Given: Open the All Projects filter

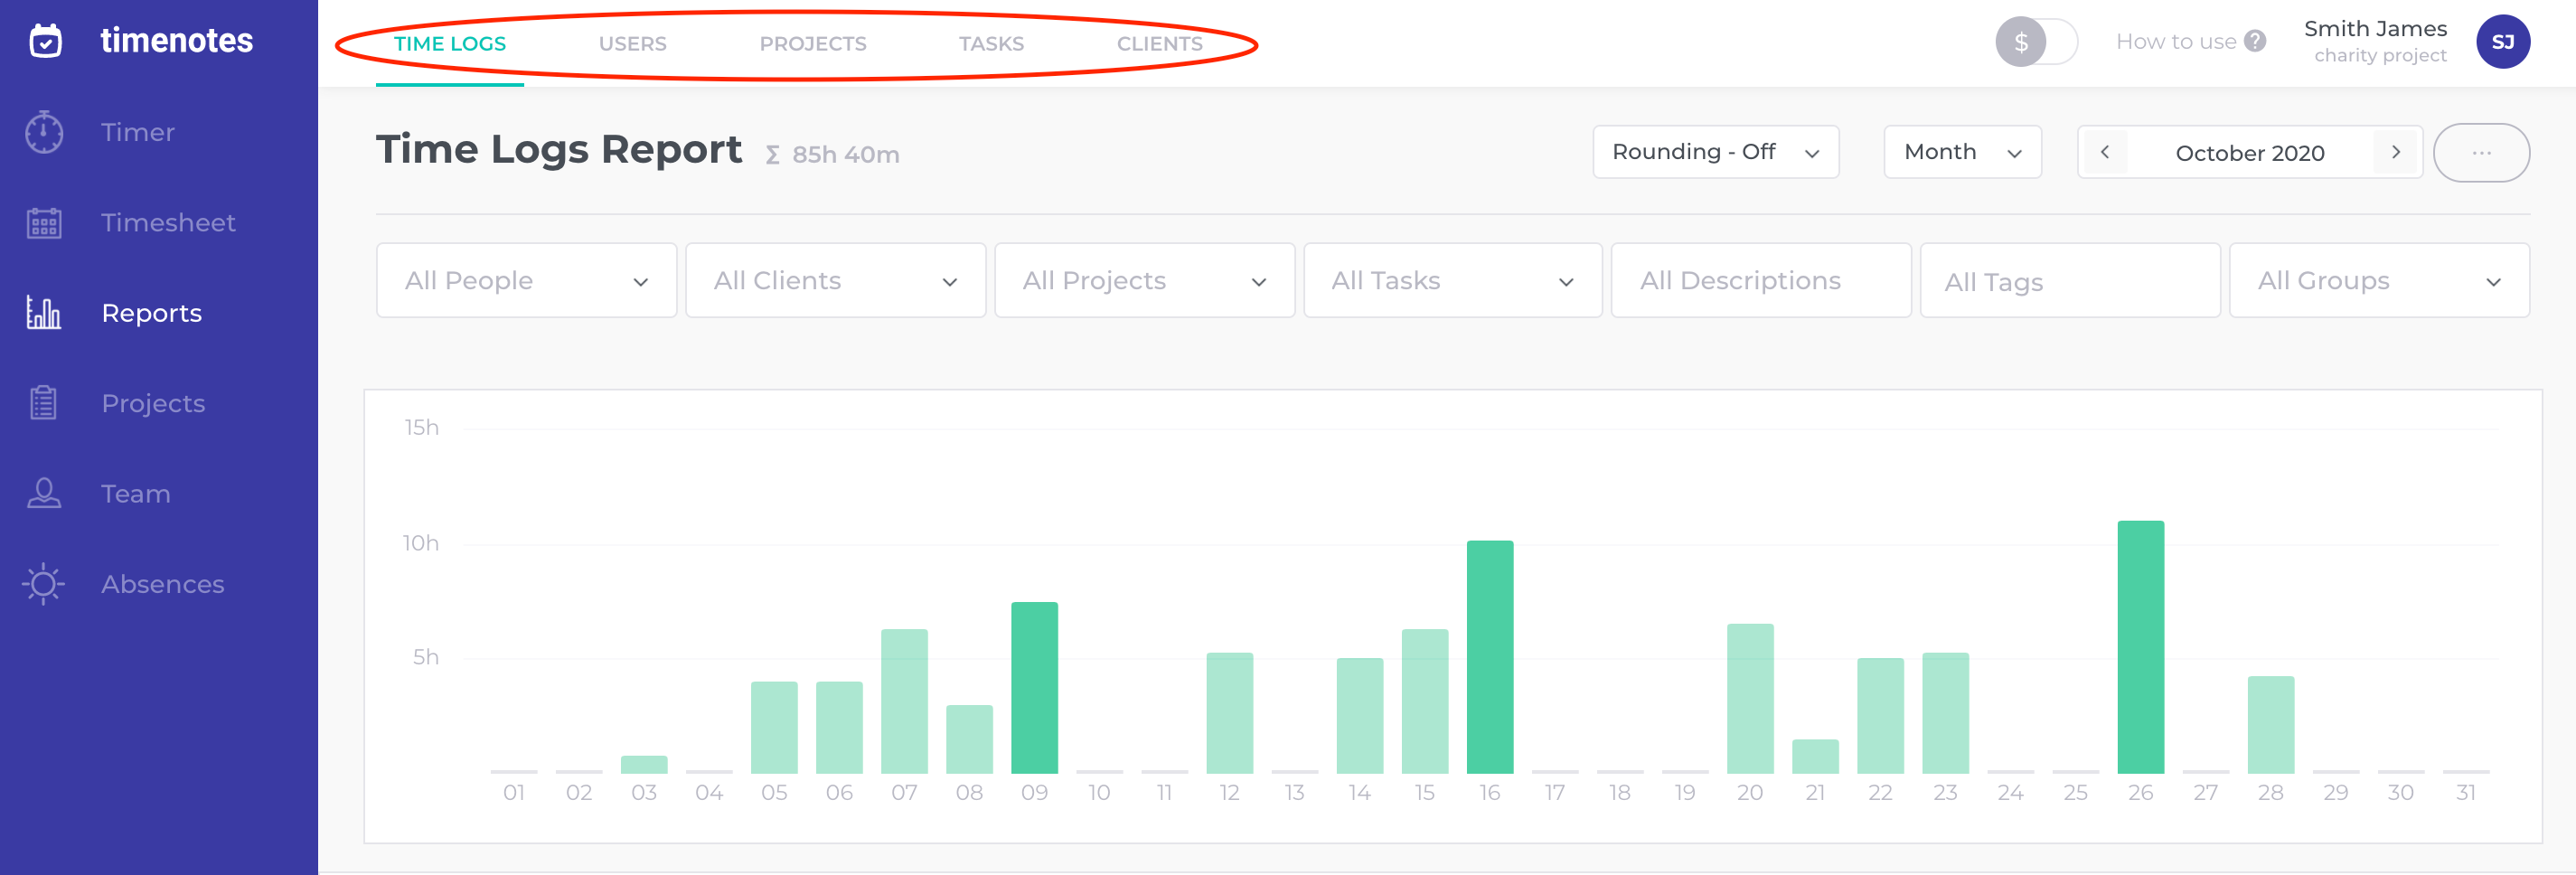Looking at the screenshot, I should tap(1145, 281).
